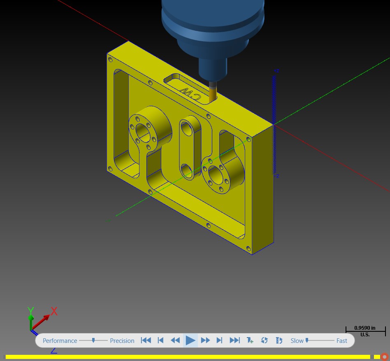Click the green Y axis gnomon

(x=31, y=319)
